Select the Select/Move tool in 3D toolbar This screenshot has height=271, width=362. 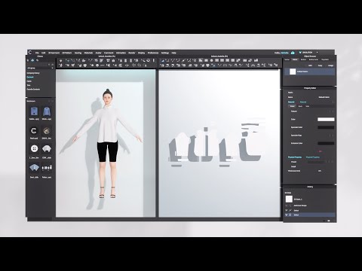(67, 60)
